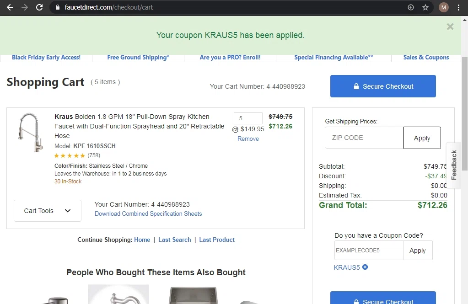Remove the KRAUS5 coupon via x icon
This screenshot has width=468, height=304.
[x=365, y=267]
